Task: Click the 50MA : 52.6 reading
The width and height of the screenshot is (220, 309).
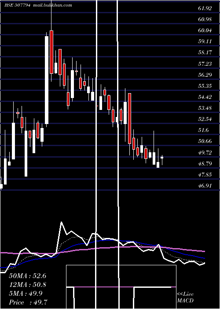Action: click(x=27, y=276)
